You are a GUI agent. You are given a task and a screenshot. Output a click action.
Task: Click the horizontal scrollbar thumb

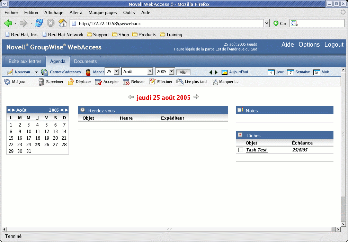(170, 229)
